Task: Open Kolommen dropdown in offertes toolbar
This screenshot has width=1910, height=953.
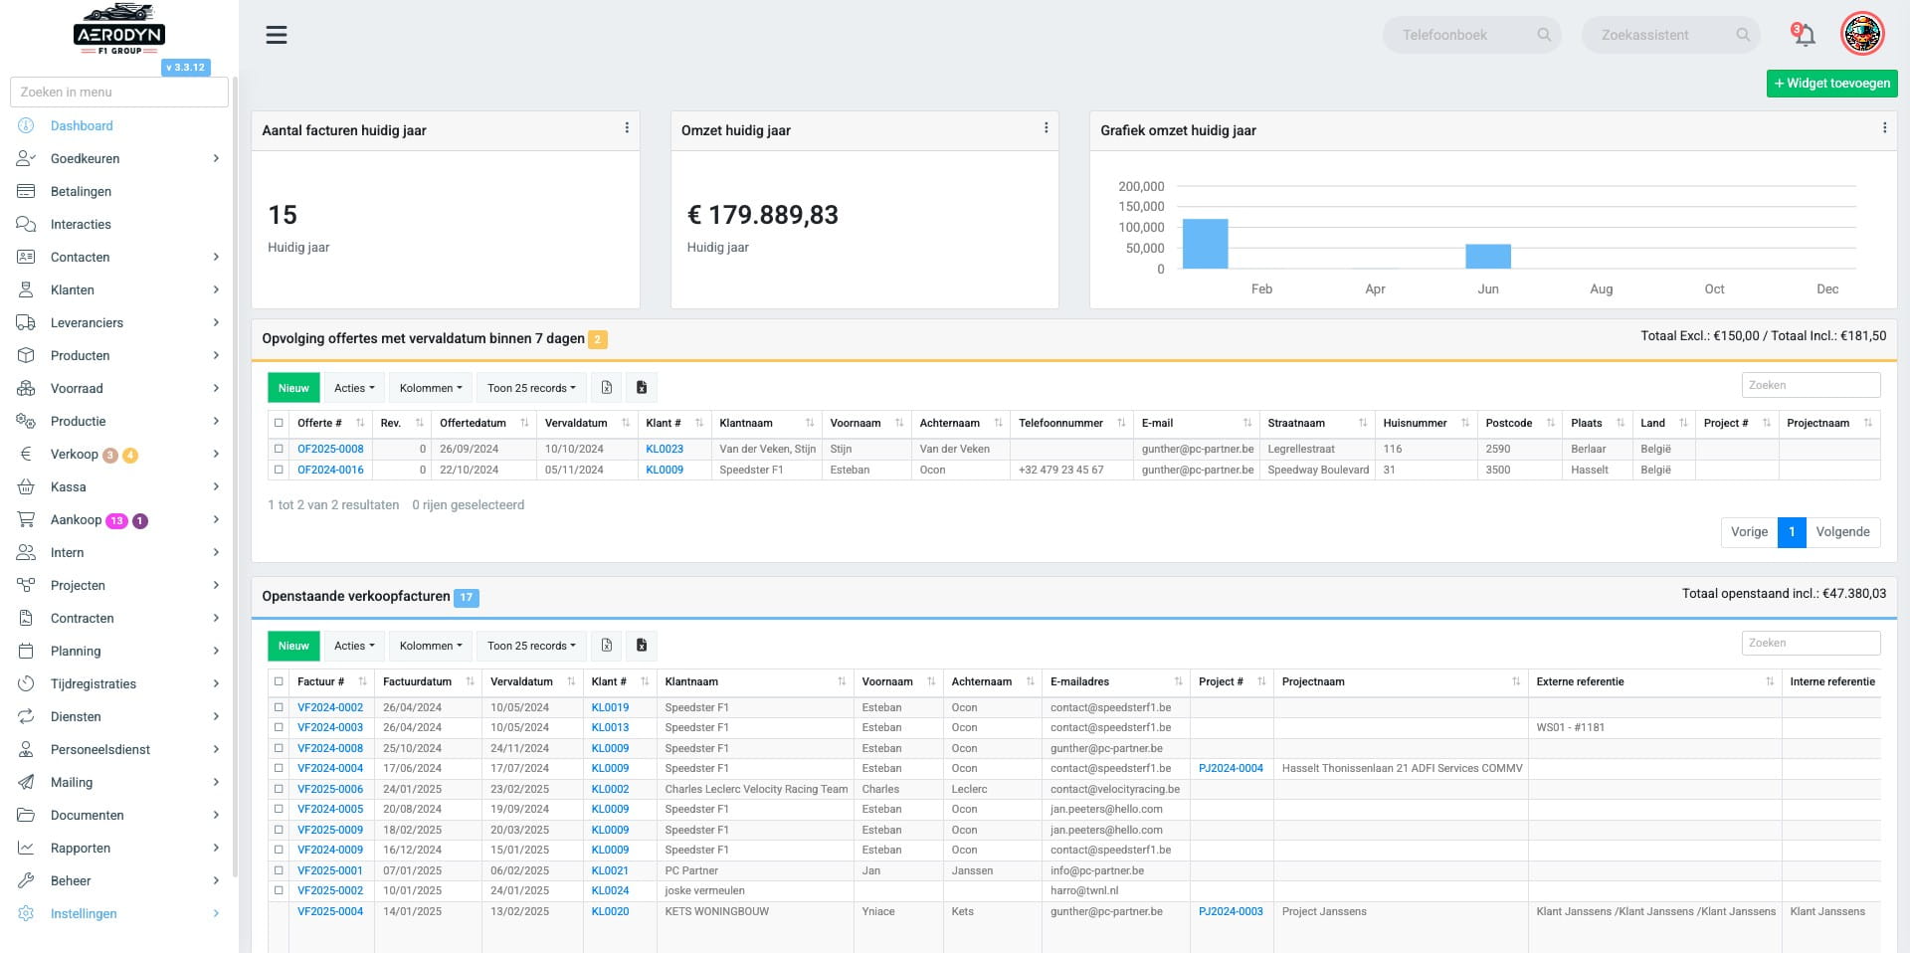Action: [431, 388]
